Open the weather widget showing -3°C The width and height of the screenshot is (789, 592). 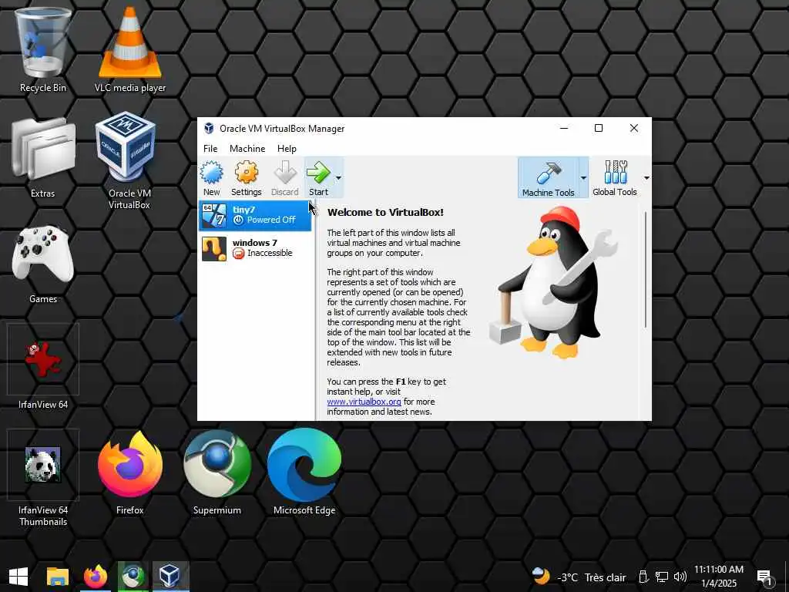(x=579, y=577)
